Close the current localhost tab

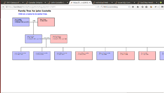(x=90, y=2)
